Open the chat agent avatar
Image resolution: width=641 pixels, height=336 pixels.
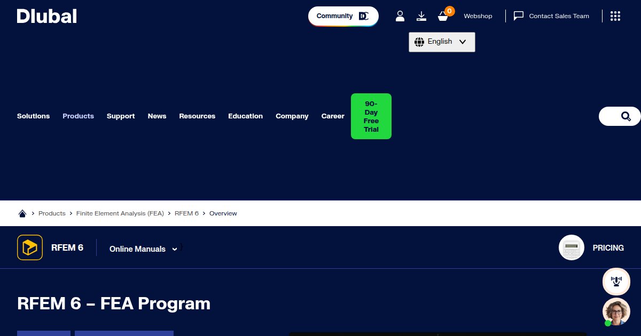[616, 311]
